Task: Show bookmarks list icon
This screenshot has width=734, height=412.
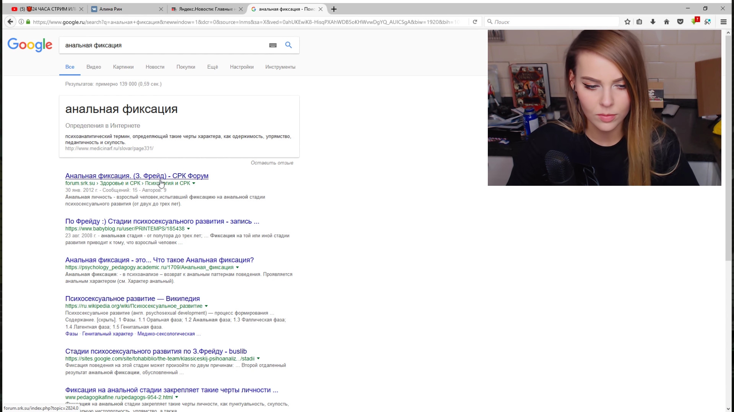Action: tap(639, 22)
